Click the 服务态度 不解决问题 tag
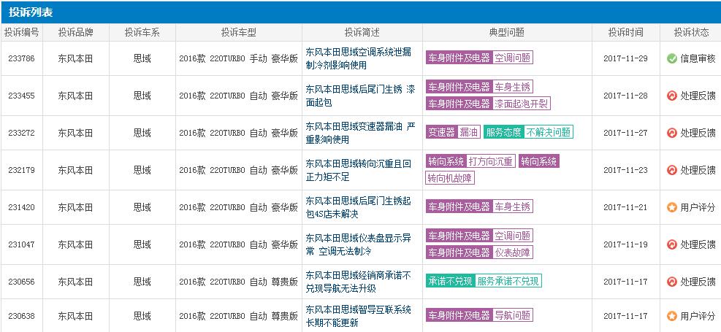The height and width of the screenshot is (332, 721). pos(528,132)
